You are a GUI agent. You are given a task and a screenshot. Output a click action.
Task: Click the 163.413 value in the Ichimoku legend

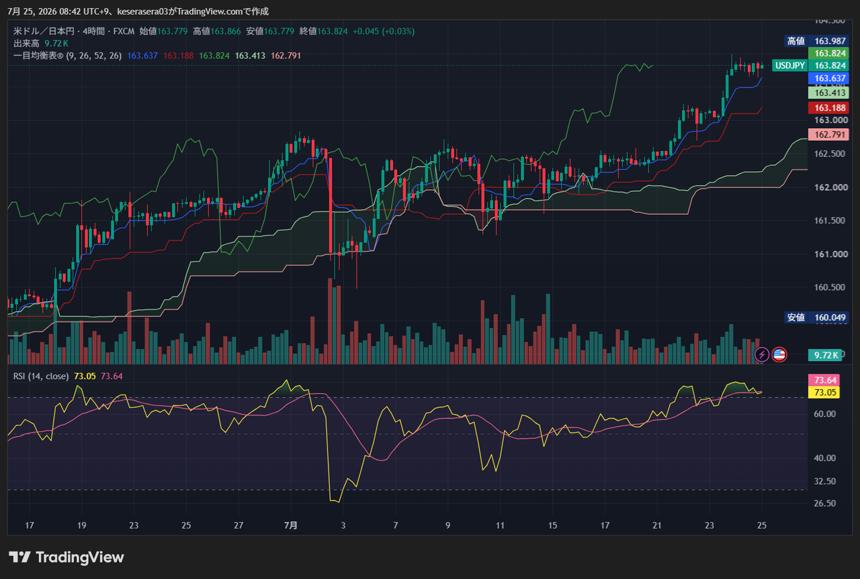250,56
